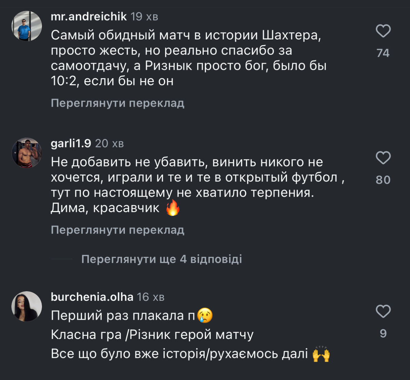410x380 pixels.
Task: Open mr.andreichik's profile picture
Action: pyautogui.click(x=27, y=26)
